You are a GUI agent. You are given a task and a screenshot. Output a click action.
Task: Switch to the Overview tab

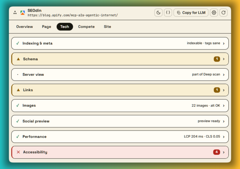tap(24, 27)
